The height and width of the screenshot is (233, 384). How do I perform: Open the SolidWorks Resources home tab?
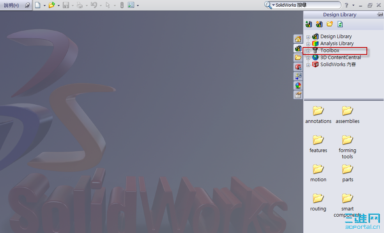tap(298, 39)
